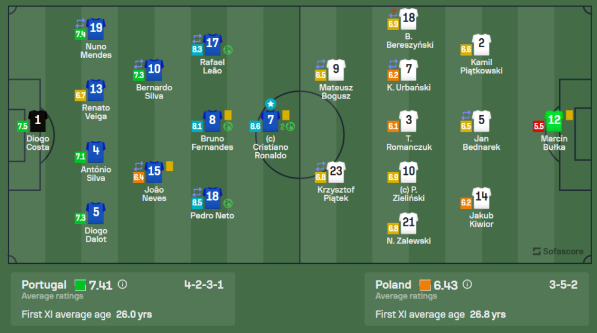This screenshot has width=597, height=333.
Task: Click Marcin Bułka's yellow card icon
Action: (x=570, y=115)
